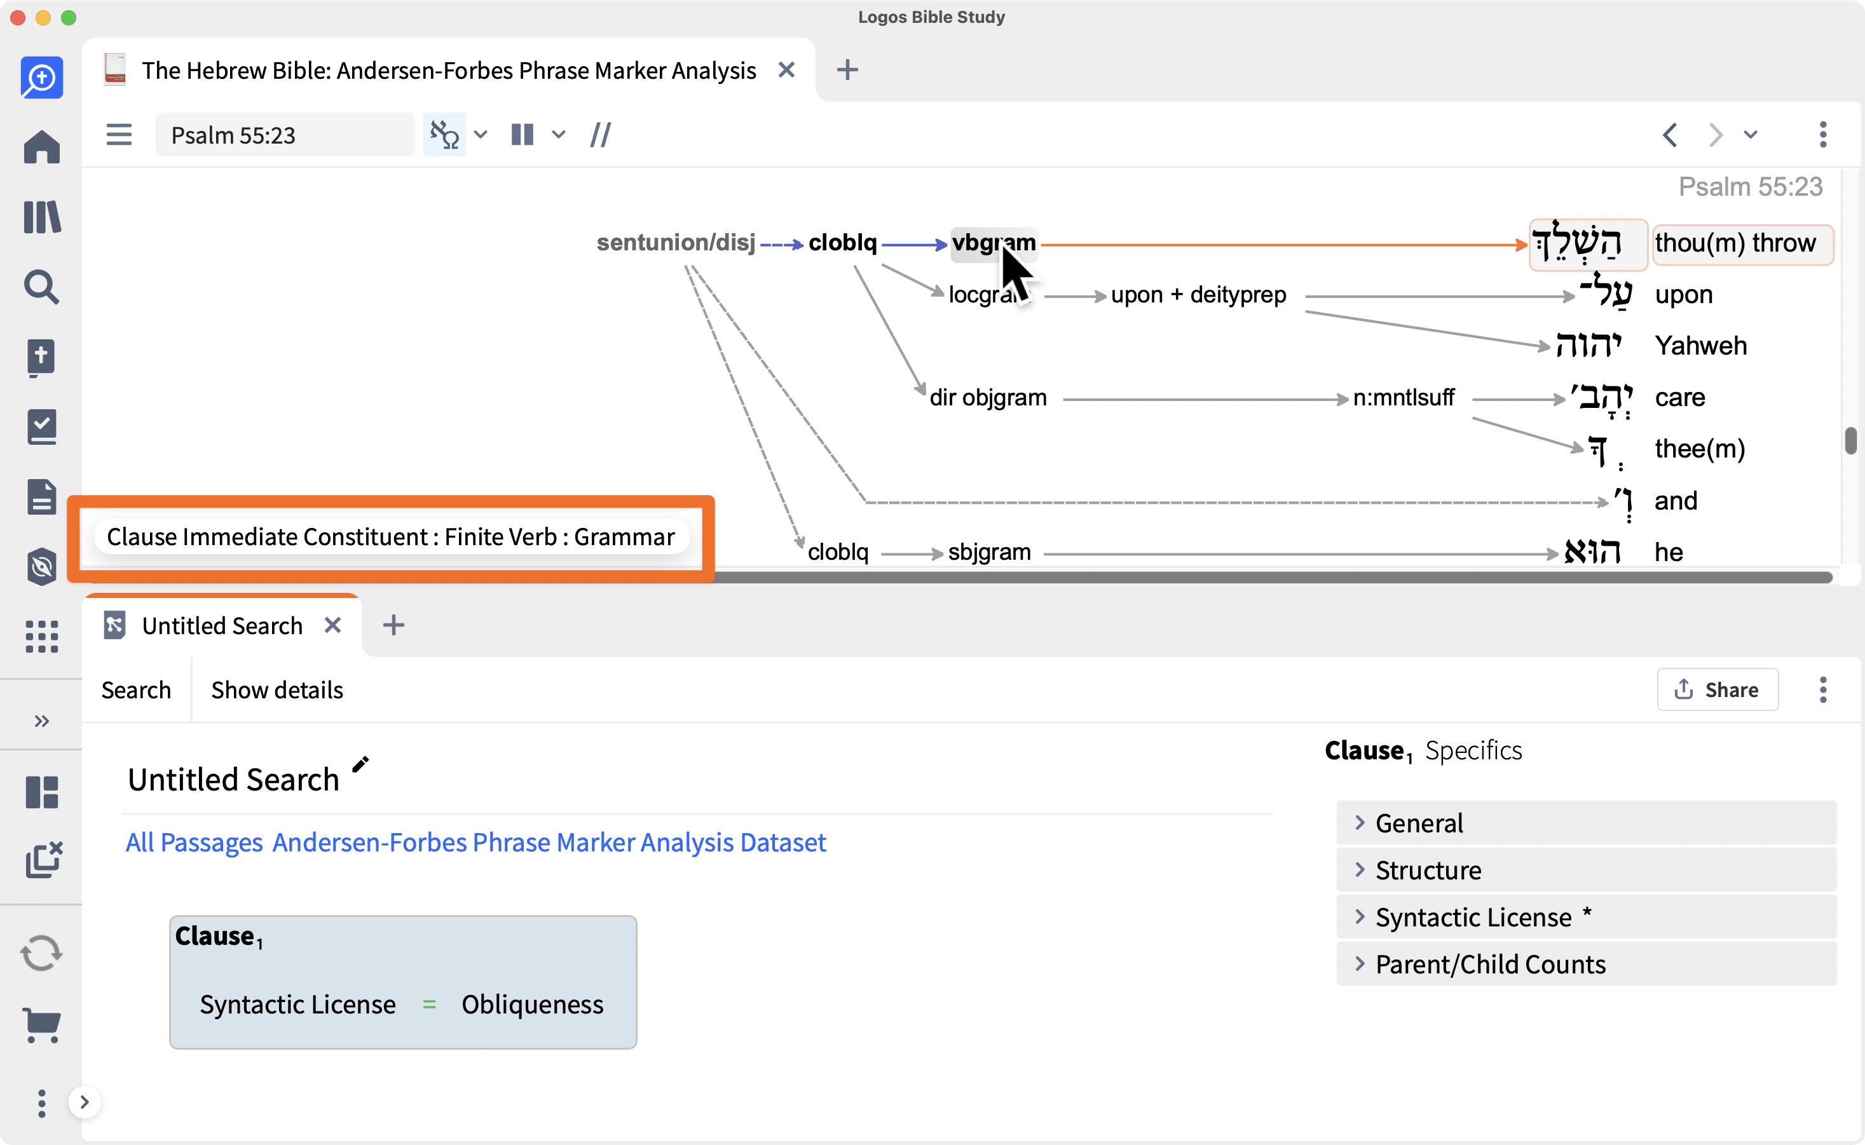1865x1145 pixels.
Task: Edit the Untitled Search title pencil
Action: pyautogui.click(x=360, y=764)
